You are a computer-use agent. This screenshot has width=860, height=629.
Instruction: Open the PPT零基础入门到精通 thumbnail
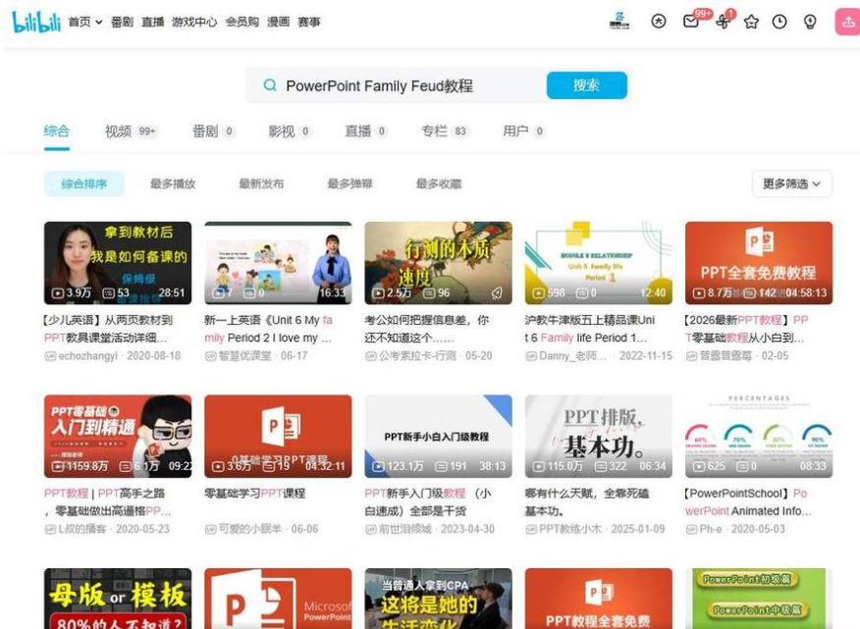(118, 436)
